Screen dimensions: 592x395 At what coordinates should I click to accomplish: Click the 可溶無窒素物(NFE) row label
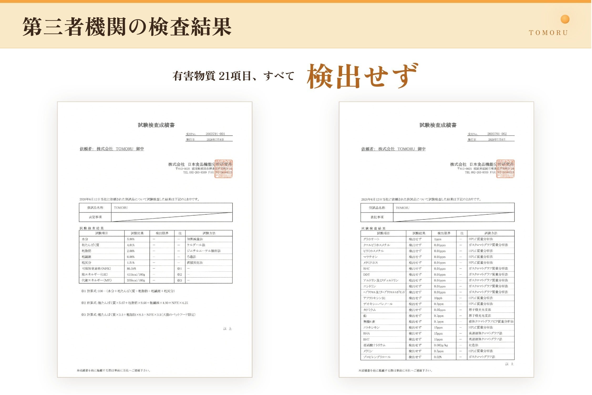pos(96,269)
